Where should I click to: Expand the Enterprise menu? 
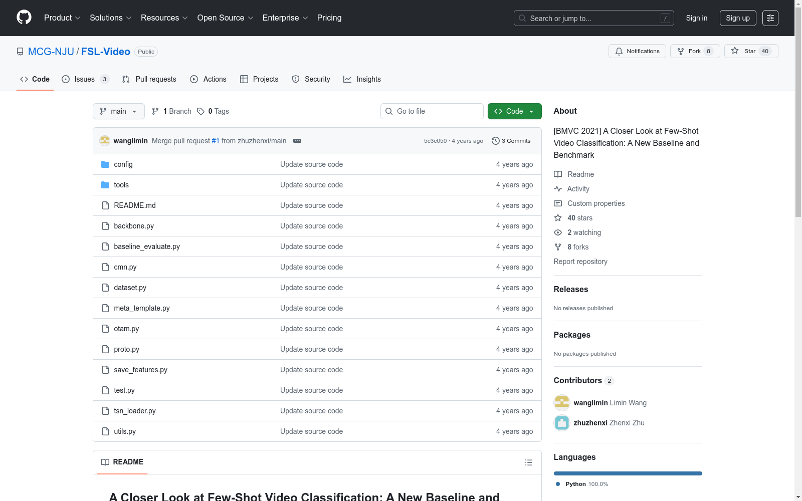285,18
